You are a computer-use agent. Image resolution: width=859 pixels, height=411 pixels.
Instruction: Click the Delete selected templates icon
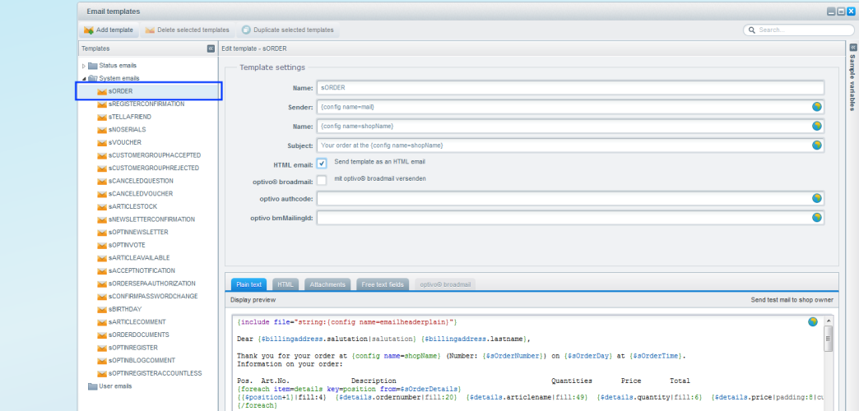point(150,30)
